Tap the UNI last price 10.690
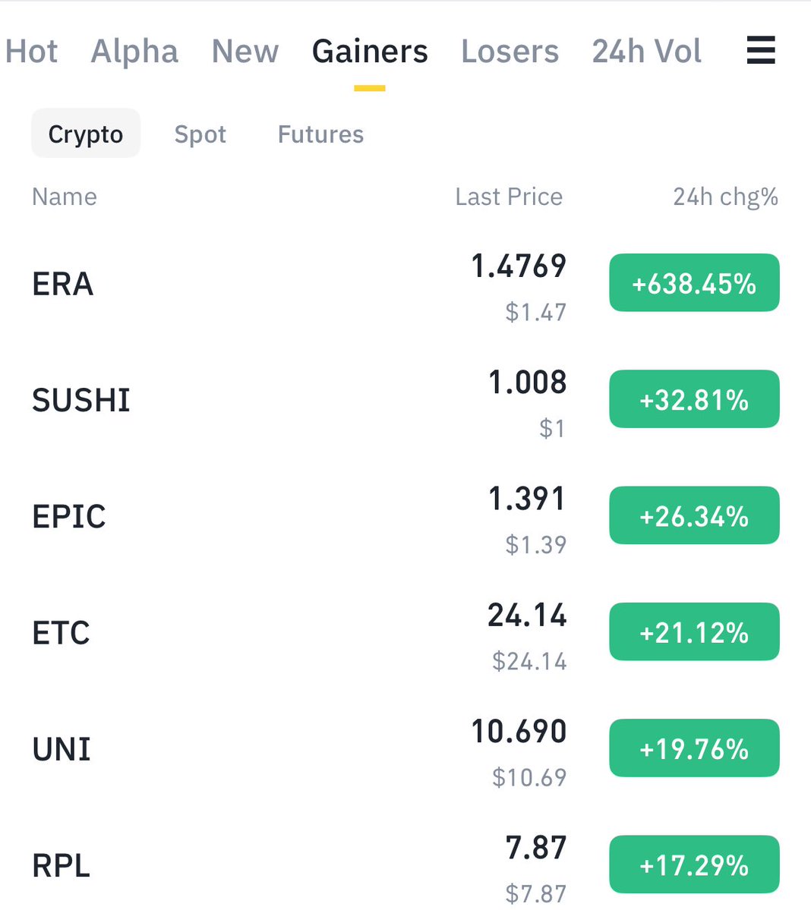Viewport: 811px width, 910px height. coord(519,731)
